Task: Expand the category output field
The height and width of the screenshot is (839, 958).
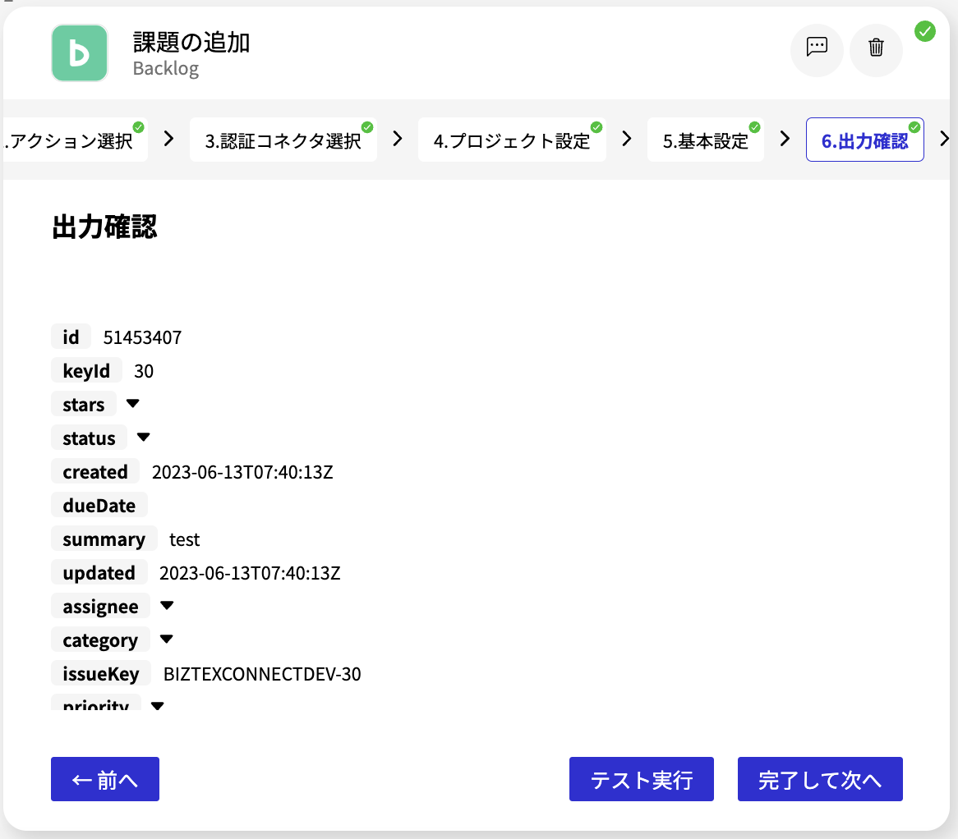Action: pyautogui.click(x=166, y=640)
